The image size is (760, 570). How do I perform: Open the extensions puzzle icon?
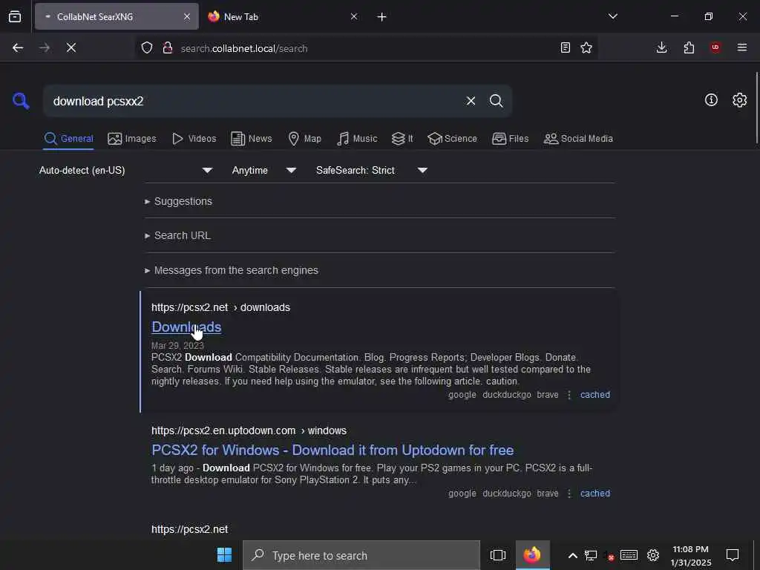click(689, 47)
